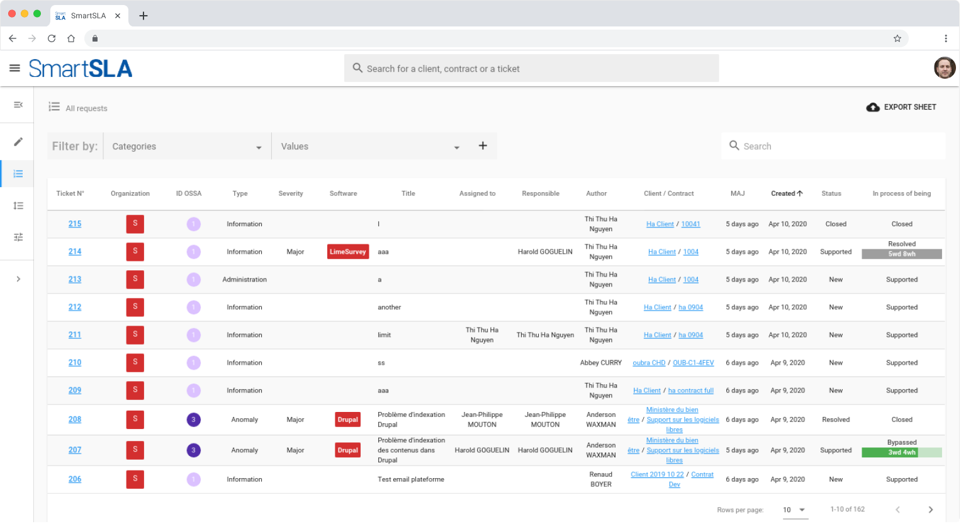Image resolution: width=961 pixels, height=531 pixels.
Task: Click Export Sheet to download the table
Action: [901, 107]
